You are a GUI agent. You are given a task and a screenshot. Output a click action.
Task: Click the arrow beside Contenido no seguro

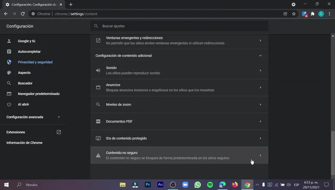pyautogui.click(x=260, y=155)
